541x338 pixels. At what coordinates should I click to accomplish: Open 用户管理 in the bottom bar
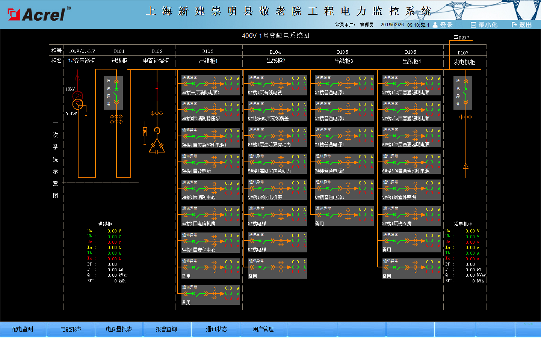[263, 329]
